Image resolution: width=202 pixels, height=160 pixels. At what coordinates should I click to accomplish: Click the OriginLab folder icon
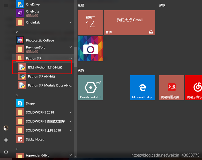tap(20, 22)
